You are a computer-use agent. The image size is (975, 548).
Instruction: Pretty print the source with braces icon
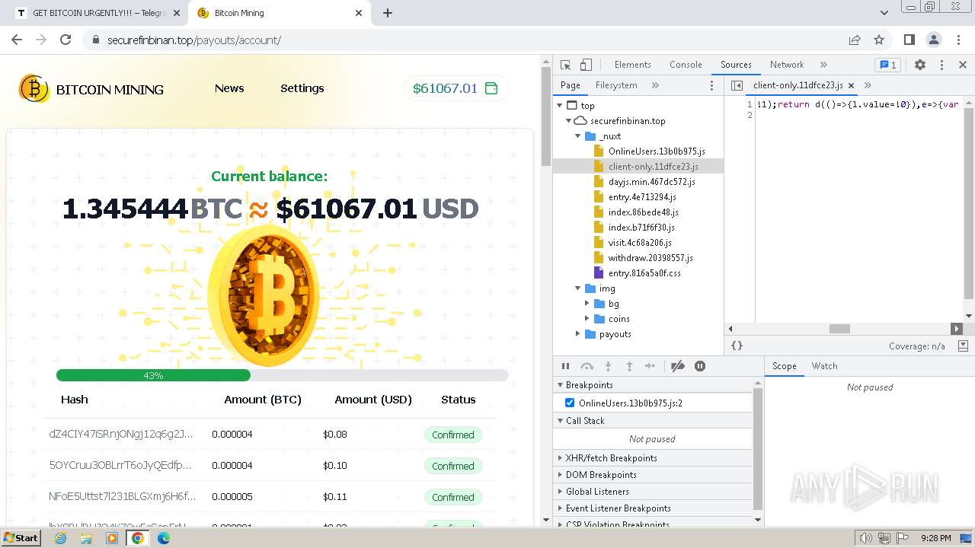coord(737,346)
